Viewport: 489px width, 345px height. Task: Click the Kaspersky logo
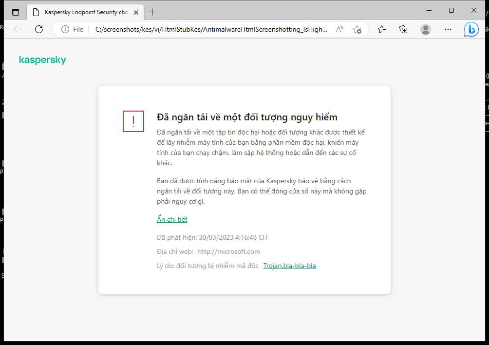[42, 59]
